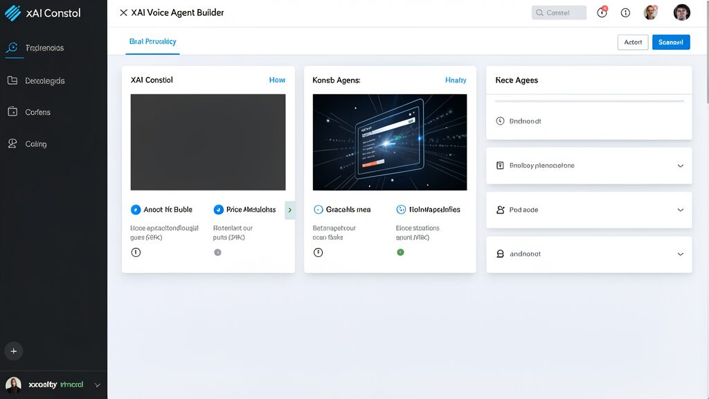Click the user avatar at sidebar bottom
The height and width of the screenshot is (399, 709).
coord(13,385)
